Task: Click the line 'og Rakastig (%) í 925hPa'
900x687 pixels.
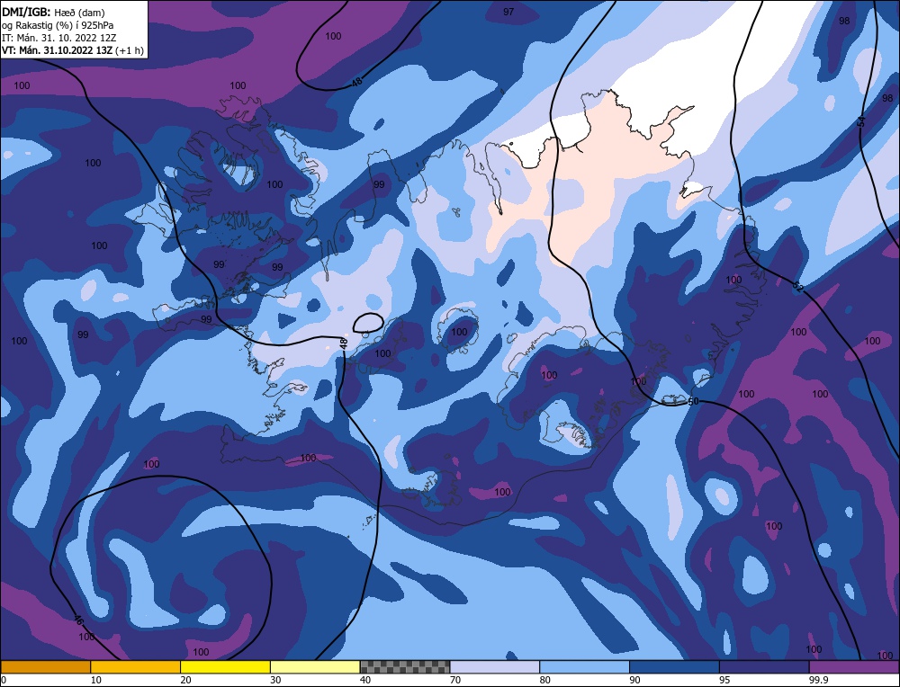Action: (x=58, y=24)
